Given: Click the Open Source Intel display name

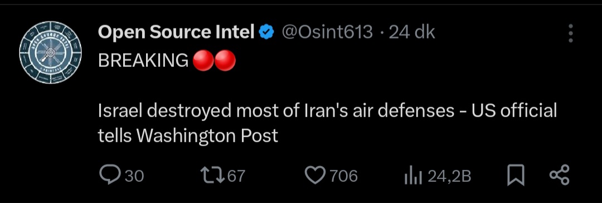Looking at the screenshot, I should [176, 32].
